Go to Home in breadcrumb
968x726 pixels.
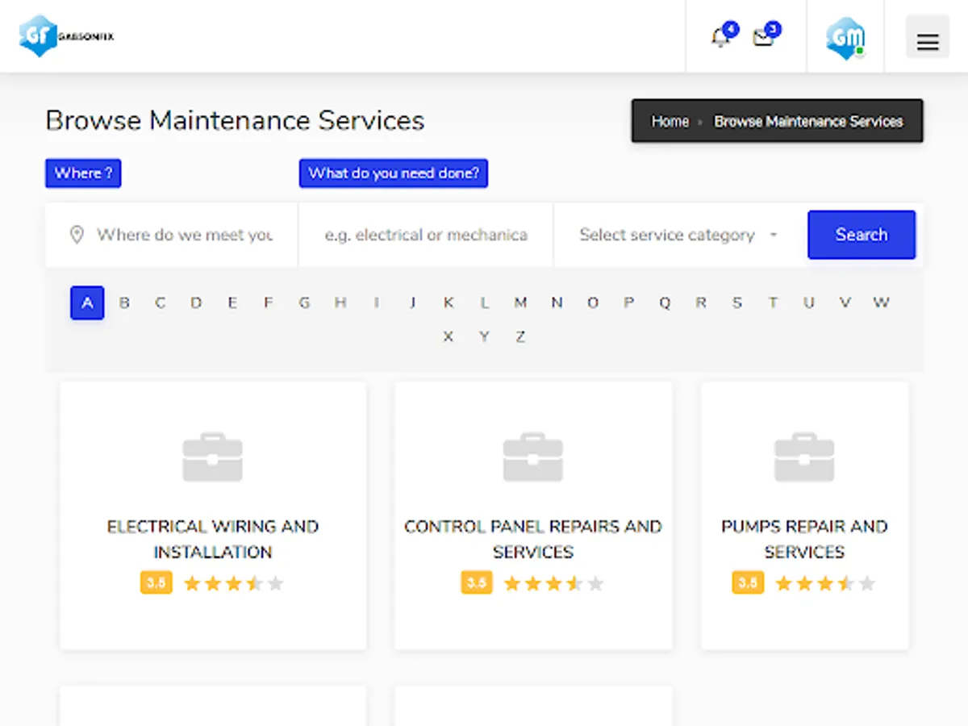point(670,122)
